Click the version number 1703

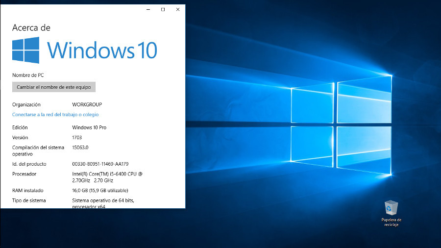click(77, 138)
